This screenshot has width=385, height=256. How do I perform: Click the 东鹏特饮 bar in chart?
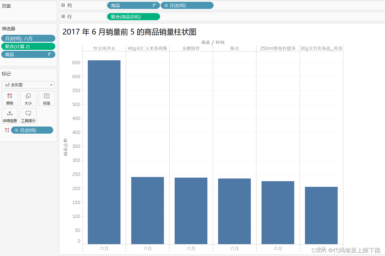[191, 211]
